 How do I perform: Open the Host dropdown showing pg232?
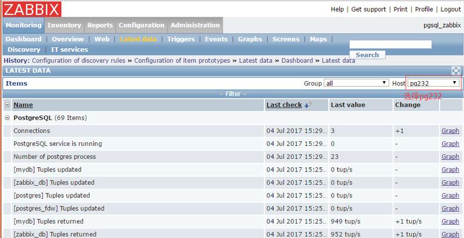433,83
